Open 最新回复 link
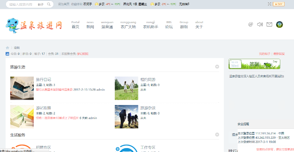This screenshot has width=294, height=152. (279, 54)
